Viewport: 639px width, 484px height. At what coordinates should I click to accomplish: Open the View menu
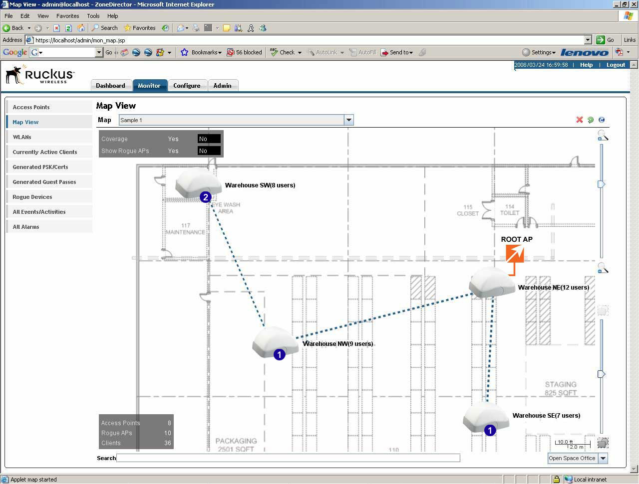43,16
